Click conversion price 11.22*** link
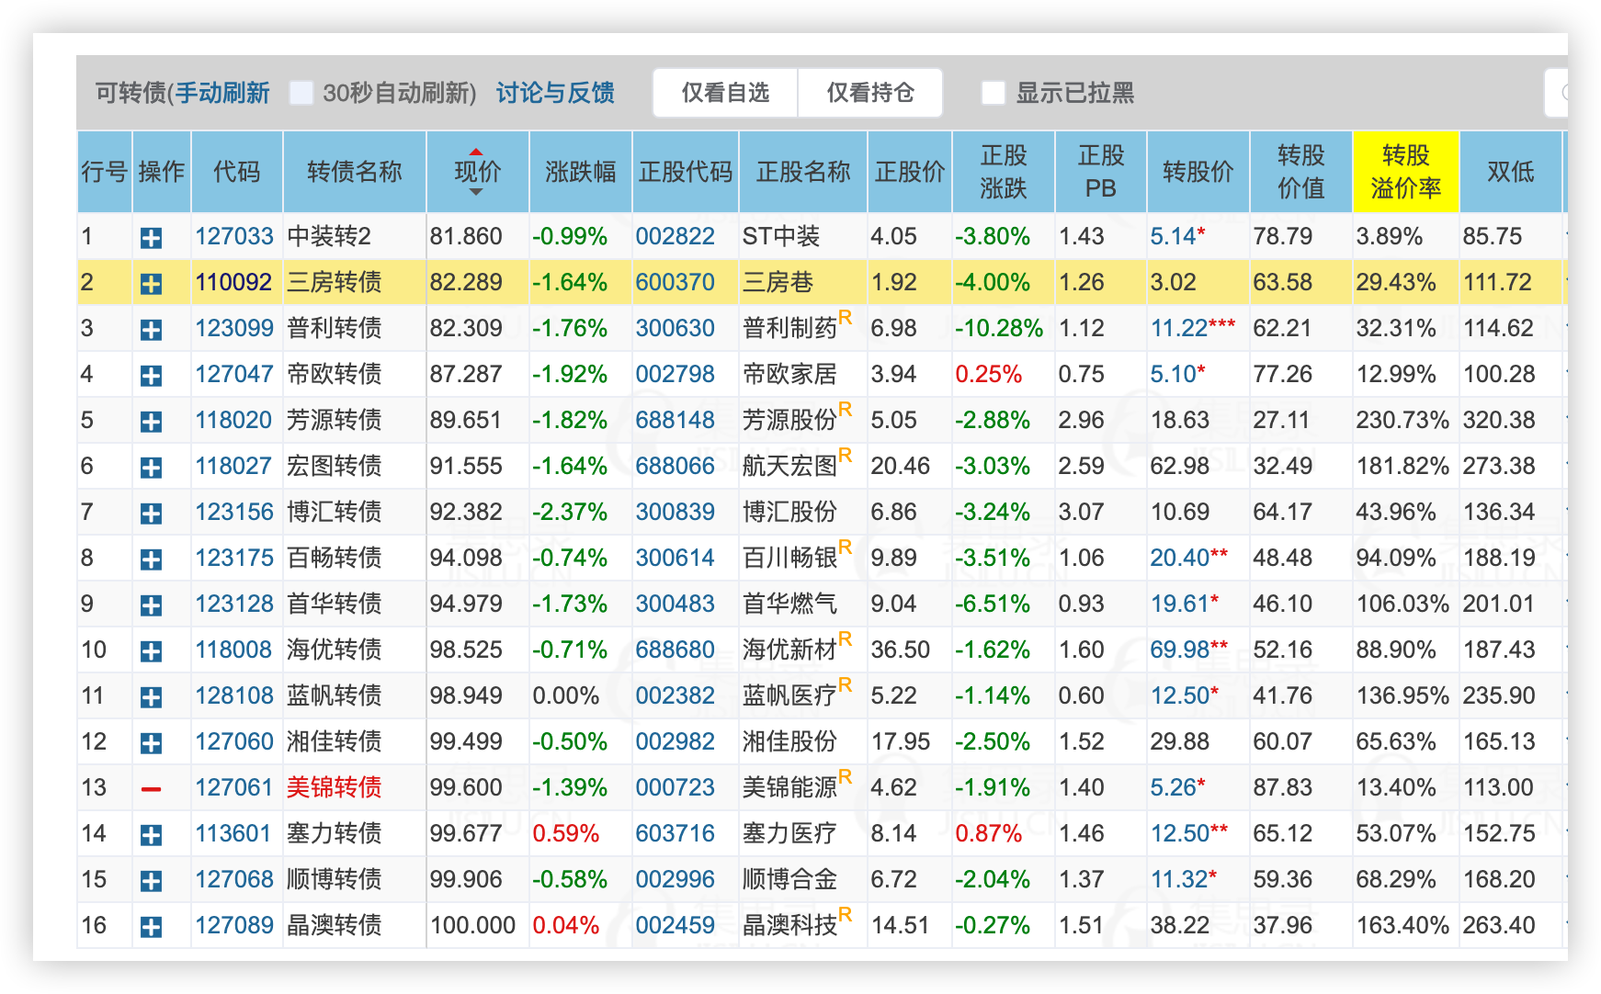The image size is (1601, 994). click(x=1193, y=328)
